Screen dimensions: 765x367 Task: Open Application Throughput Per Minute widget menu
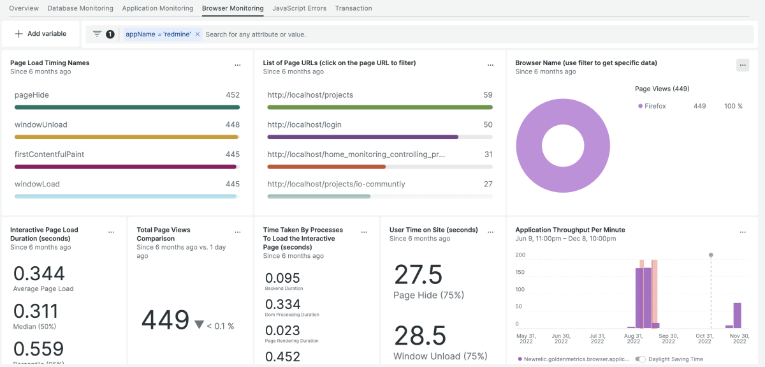click(742, 232)
